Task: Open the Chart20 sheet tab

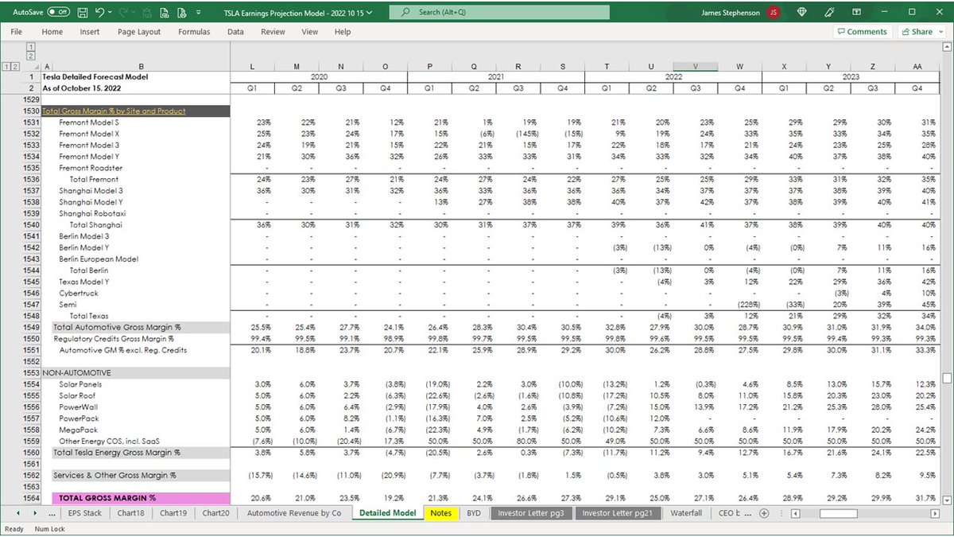Action: (x=215, y=513)
